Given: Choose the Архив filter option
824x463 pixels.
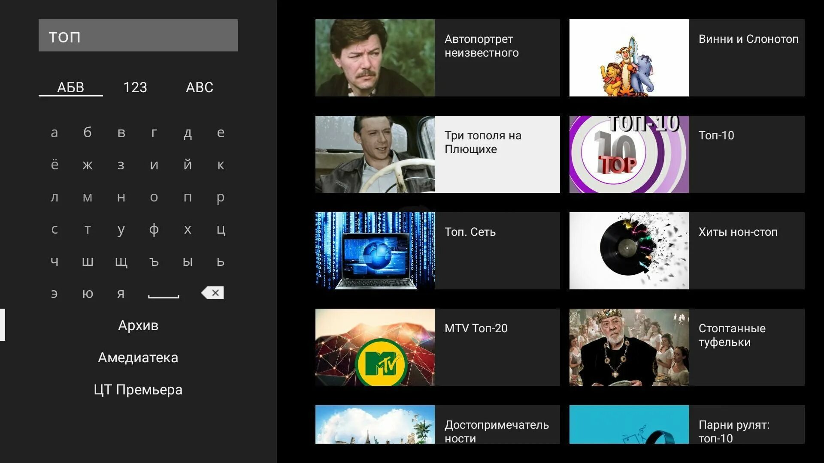Looking at the screenshot, I should 138,325.
